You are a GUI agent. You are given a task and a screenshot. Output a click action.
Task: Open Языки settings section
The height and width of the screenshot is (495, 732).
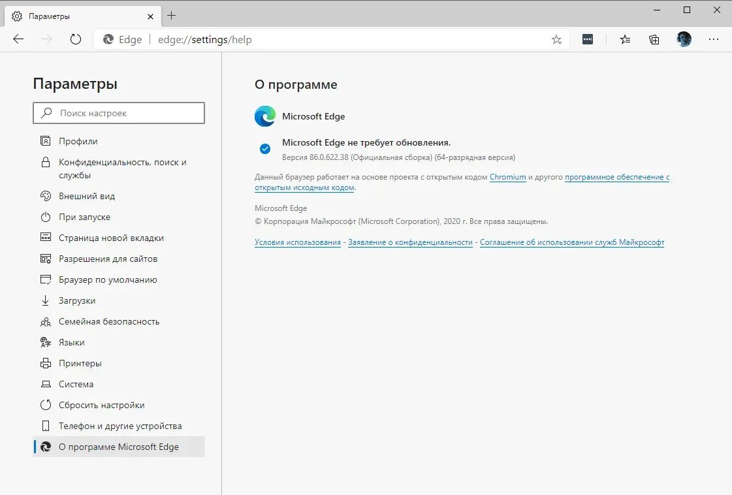119,342
